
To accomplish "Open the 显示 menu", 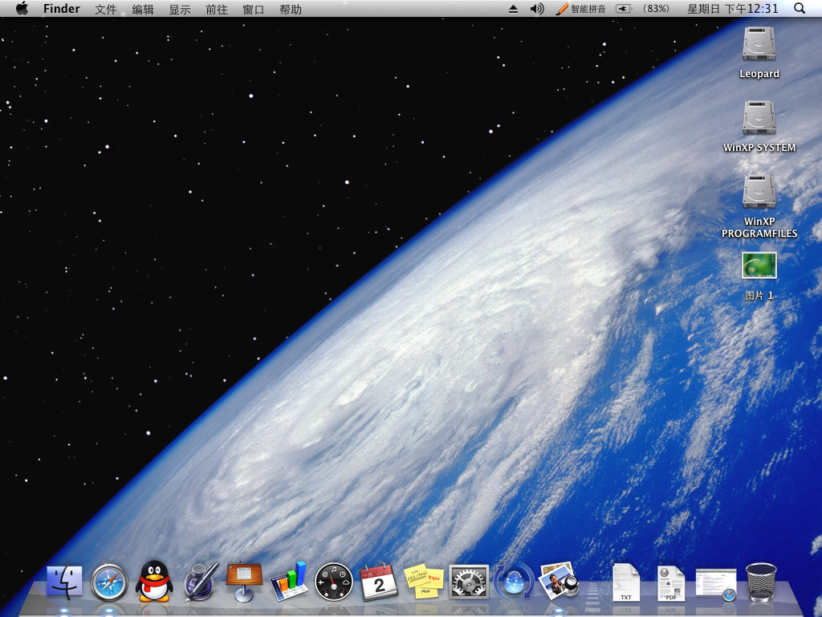I will 179,9.
